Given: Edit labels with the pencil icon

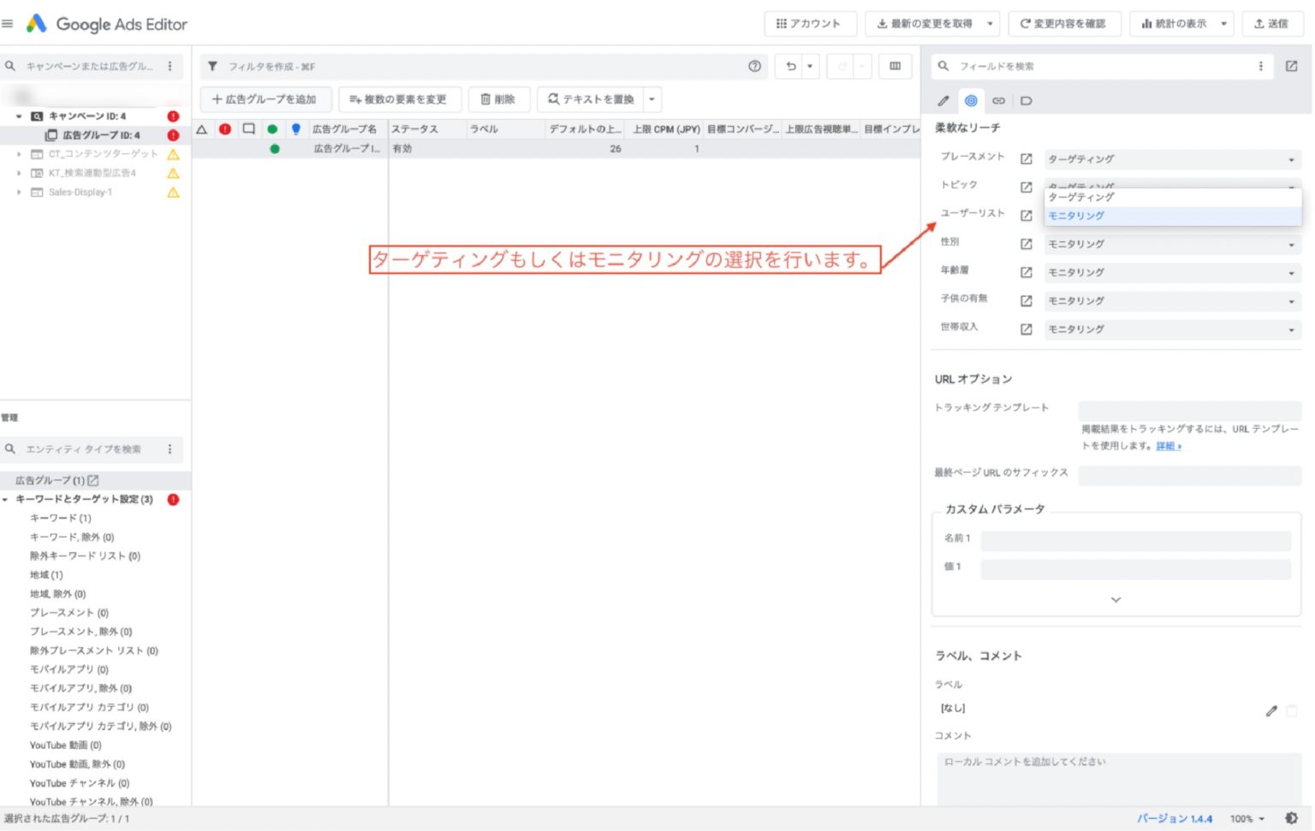Looking at the screenshot, I should pyautogui.click(x=1271, y=710).
